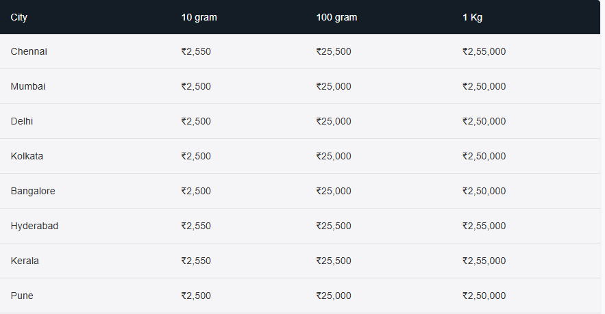Click Kerala's 1 Kg price
Screen dimensions: 605x314
[484, 261]
